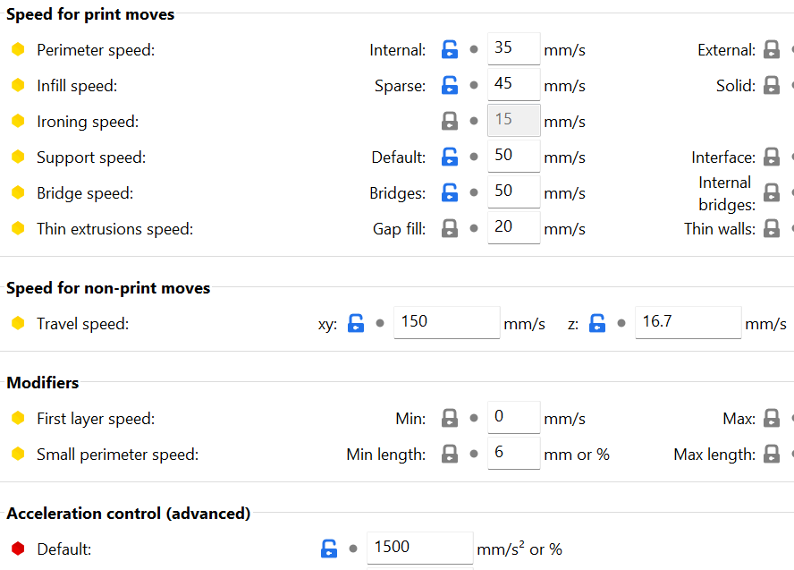Viewport: 794px width, 570px height.
Task: Click the Bridges speed blue lock icon
Action: [x=450, y=193]
